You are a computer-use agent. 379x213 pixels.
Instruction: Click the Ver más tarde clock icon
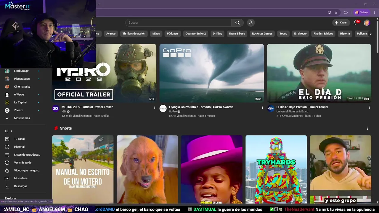click(x=7, y=163)
